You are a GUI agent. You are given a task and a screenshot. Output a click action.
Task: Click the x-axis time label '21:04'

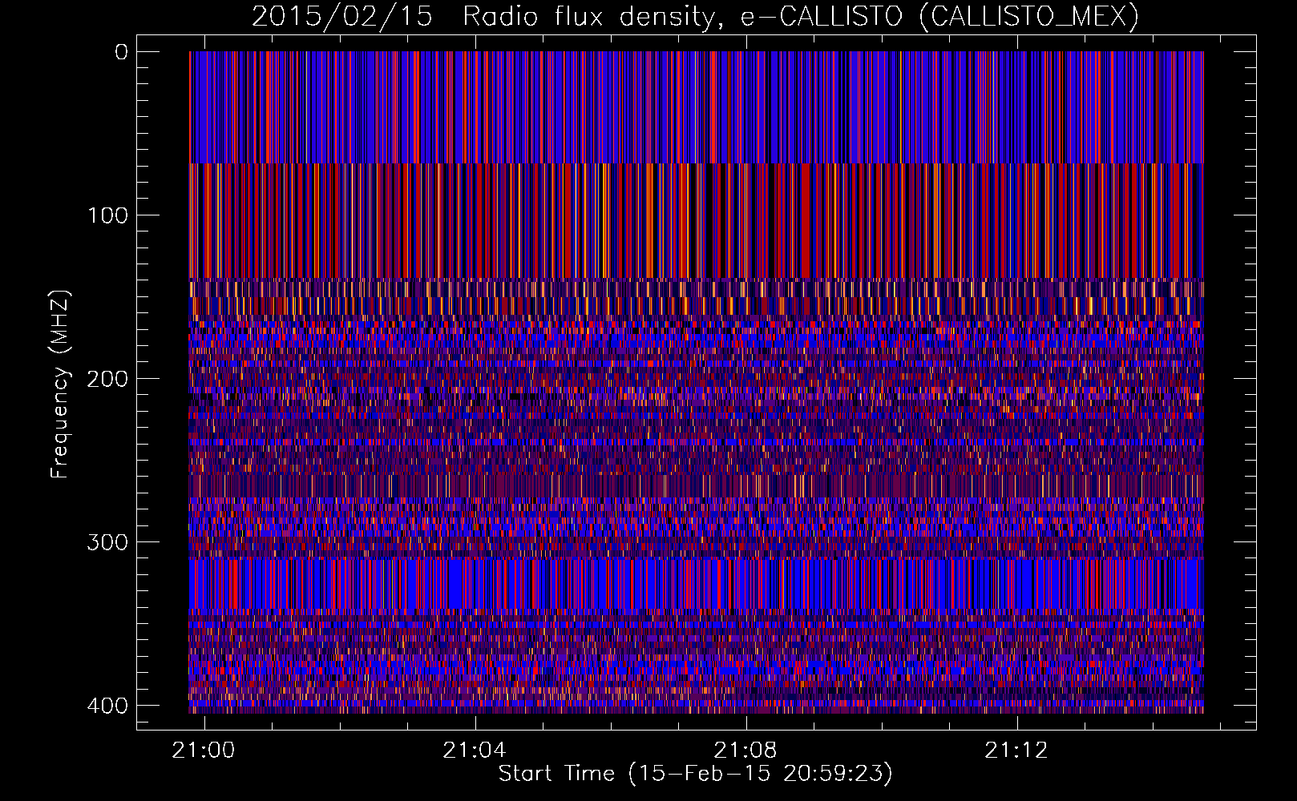click(475, 751)
